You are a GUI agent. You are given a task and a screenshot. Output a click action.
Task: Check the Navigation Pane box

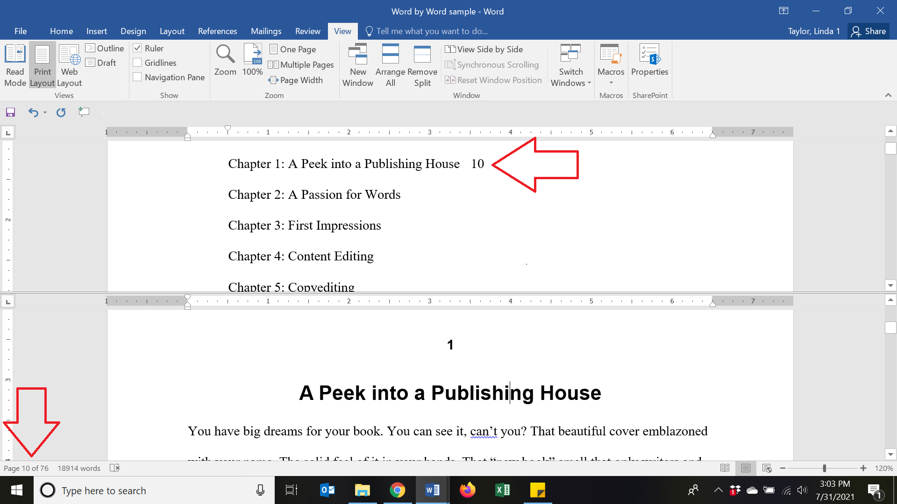tap(137, 77)
